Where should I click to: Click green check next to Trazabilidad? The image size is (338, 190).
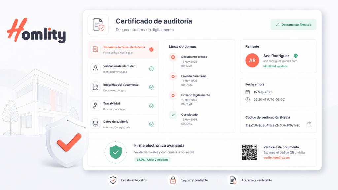point(152,106)
